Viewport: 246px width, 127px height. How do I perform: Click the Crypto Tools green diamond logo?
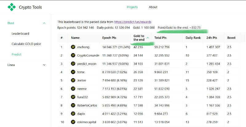(12, 7)
